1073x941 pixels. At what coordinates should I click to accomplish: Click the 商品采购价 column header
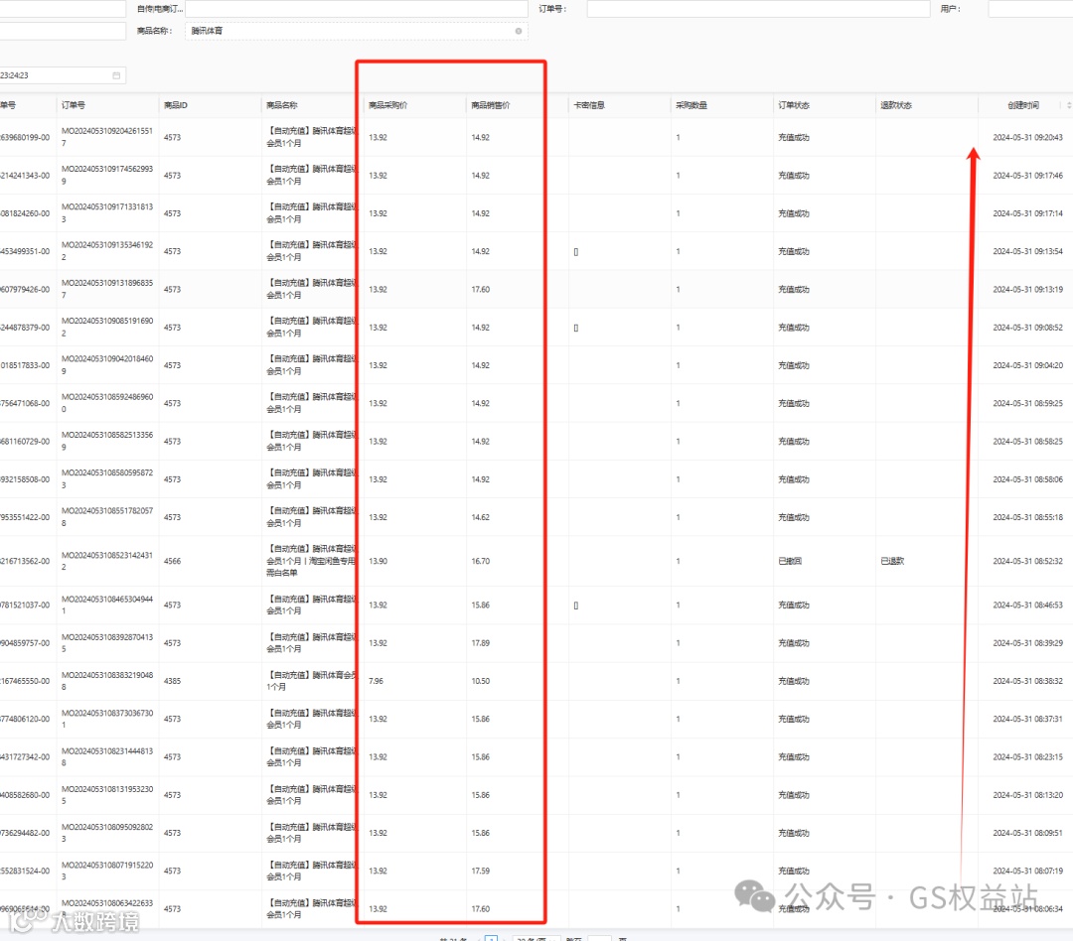(x=388, y=105)
